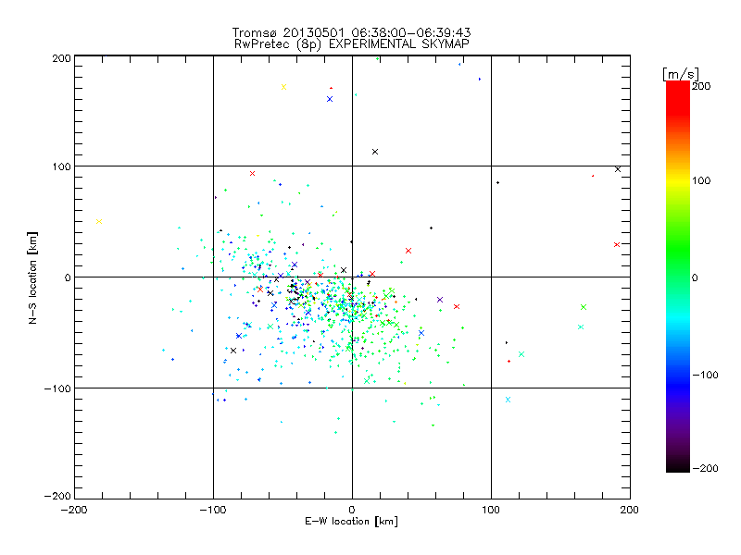Click the y-axis tick label '200'
This screenshot has width=741, height=555.
tap(61, 58)
